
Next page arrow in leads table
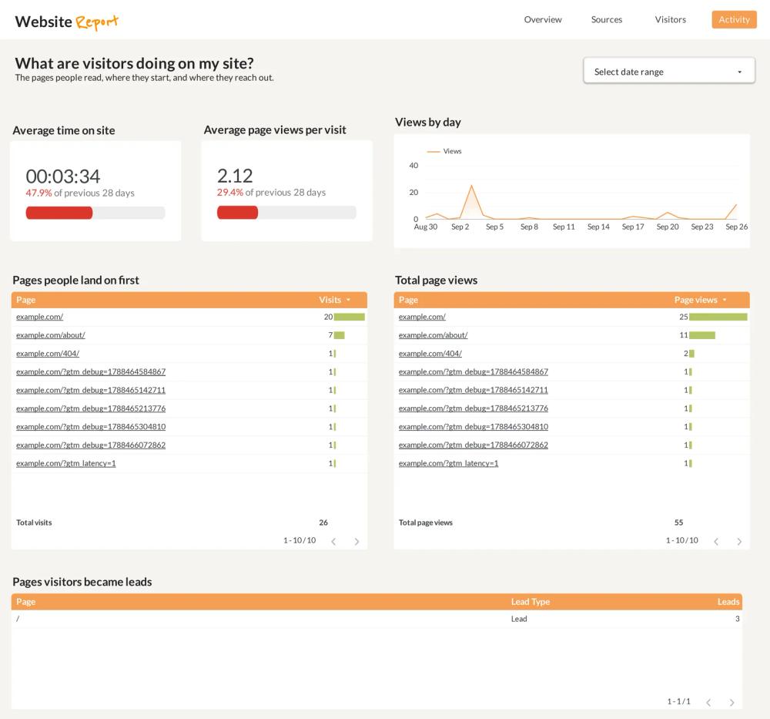pos(731,702)
